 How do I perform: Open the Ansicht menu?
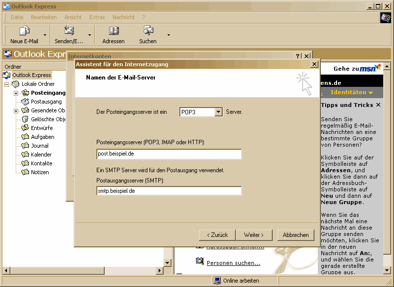[x=73, y=17]
